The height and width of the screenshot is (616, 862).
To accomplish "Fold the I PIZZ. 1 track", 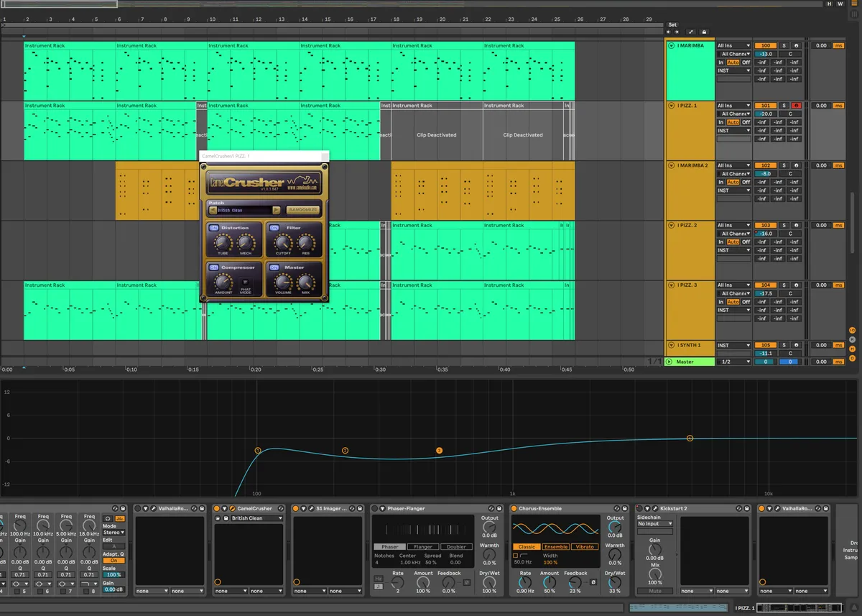I will click(x=671, y=106).
